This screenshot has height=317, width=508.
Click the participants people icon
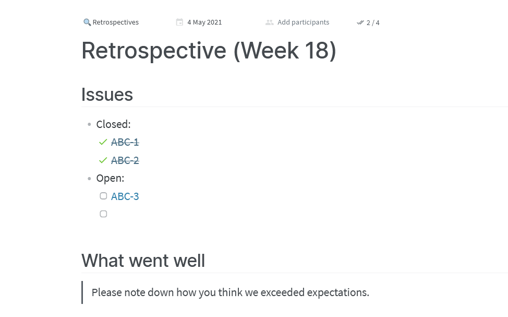click(x=269, y=22)
